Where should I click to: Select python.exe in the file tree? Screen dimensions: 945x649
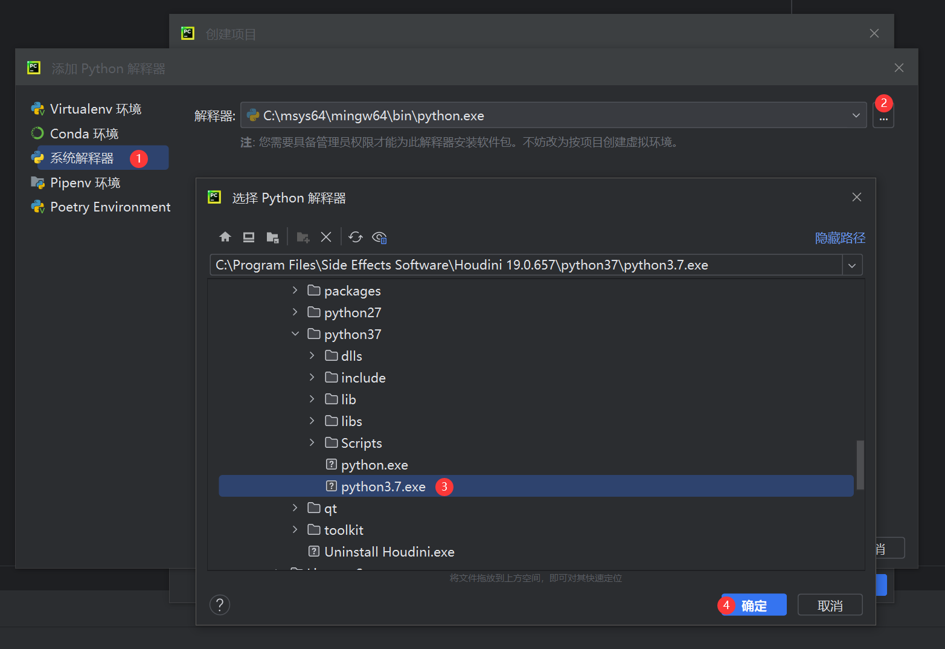point(374,465)
